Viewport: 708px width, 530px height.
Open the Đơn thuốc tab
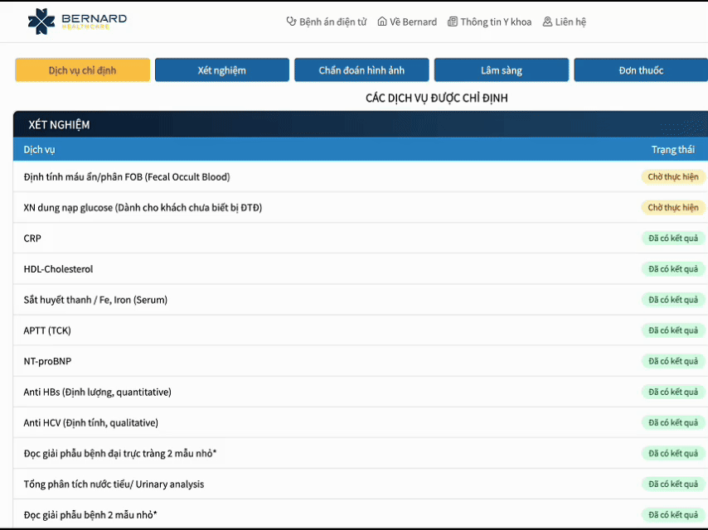click(640, 70)
